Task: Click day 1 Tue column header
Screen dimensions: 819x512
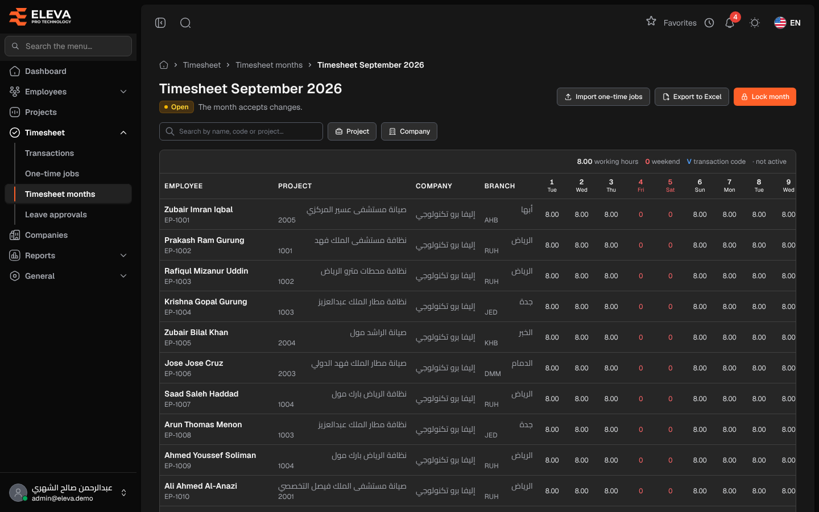Action: click(x=552, y=186)
